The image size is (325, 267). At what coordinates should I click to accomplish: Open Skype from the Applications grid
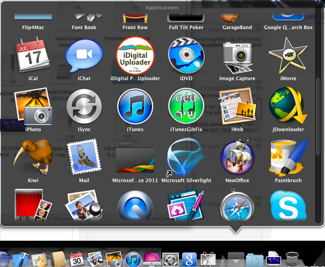288,206
